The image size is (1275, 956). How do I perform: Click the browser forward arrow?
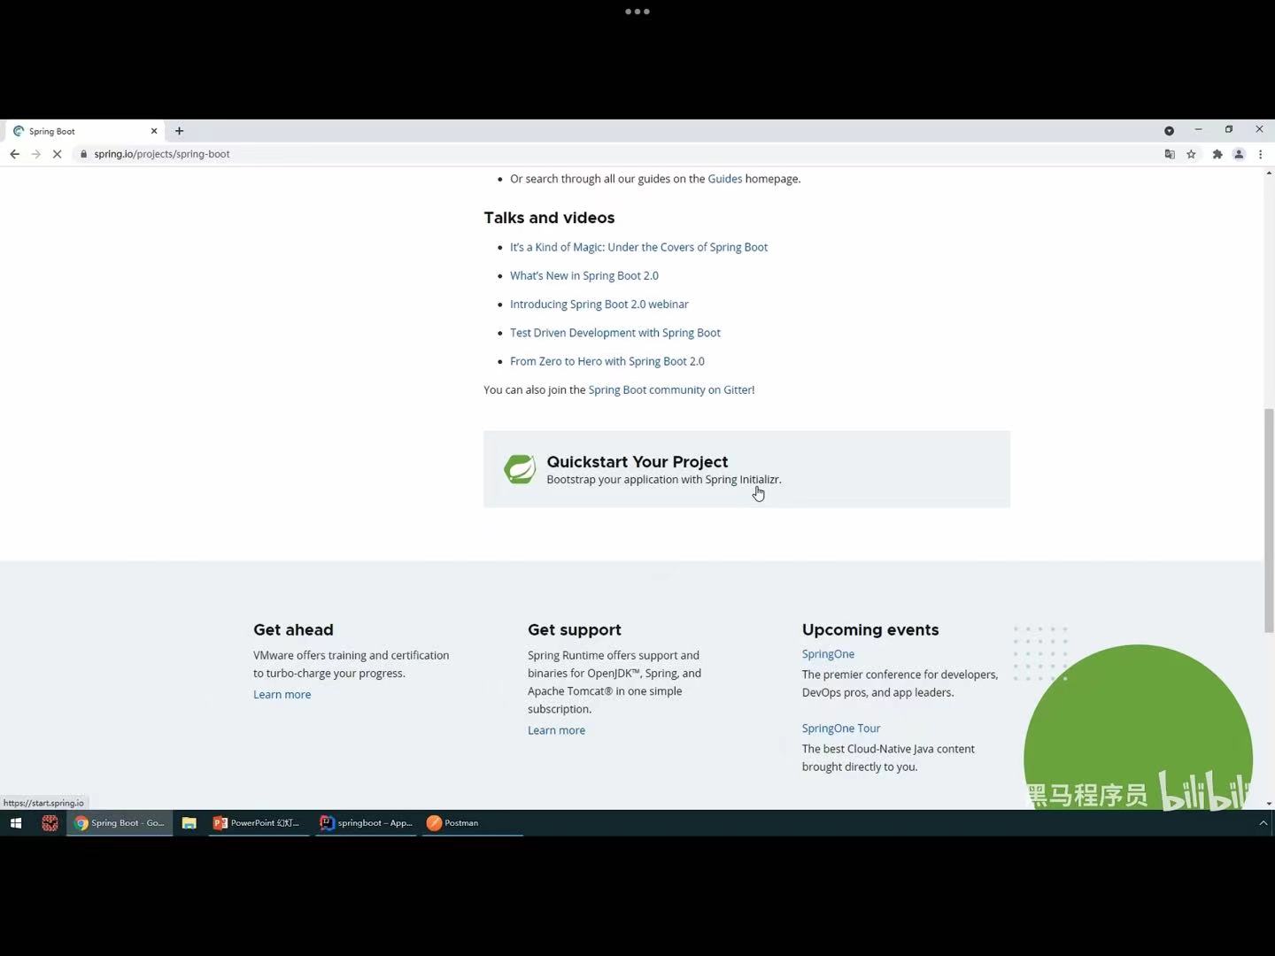click(x=35, y=154)
